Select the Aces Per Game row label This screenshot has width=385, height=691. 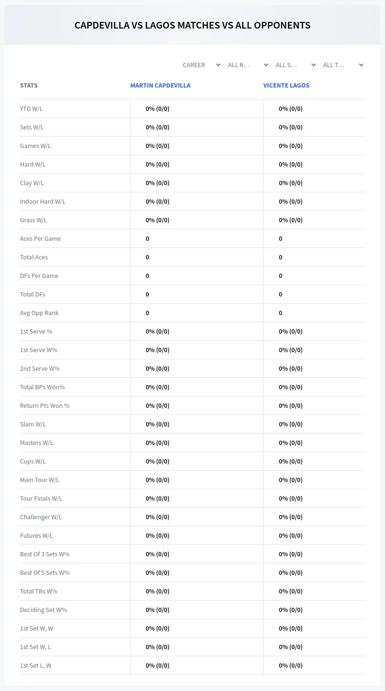tap(40, 238)
